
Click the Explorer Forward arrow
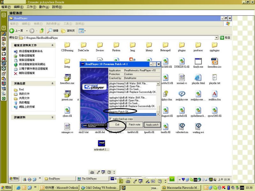point(32,31)
